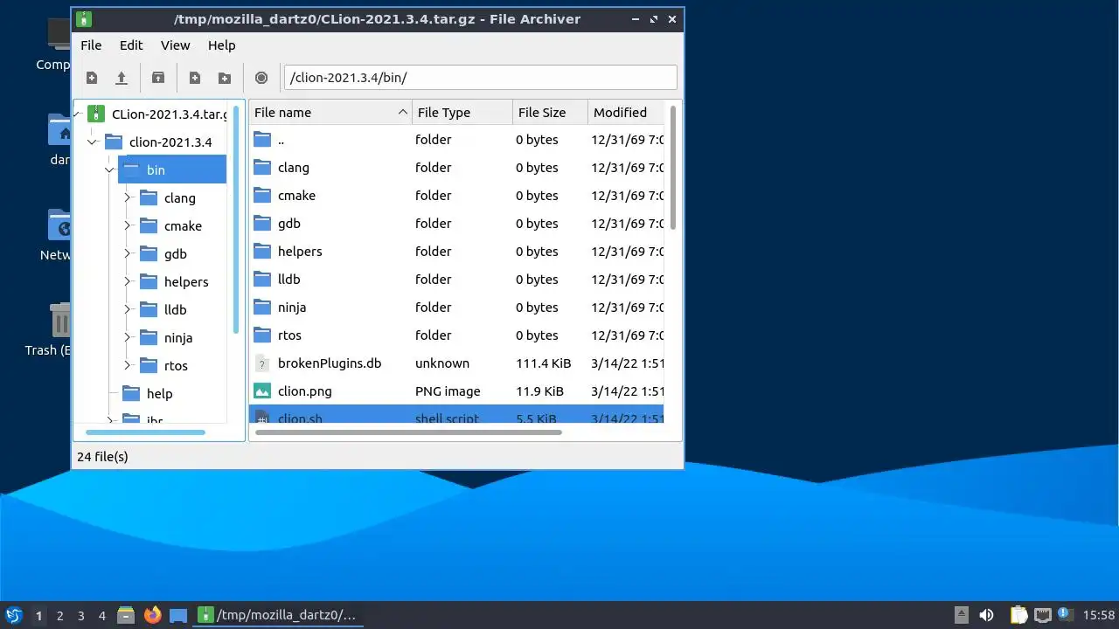Open the volume control tray icon

987,615
